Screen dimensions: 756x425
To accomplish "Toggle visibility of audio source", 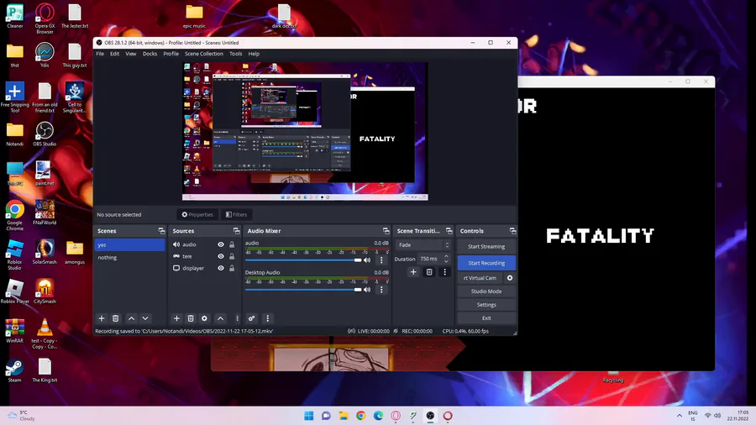I will tap(221, 244).
